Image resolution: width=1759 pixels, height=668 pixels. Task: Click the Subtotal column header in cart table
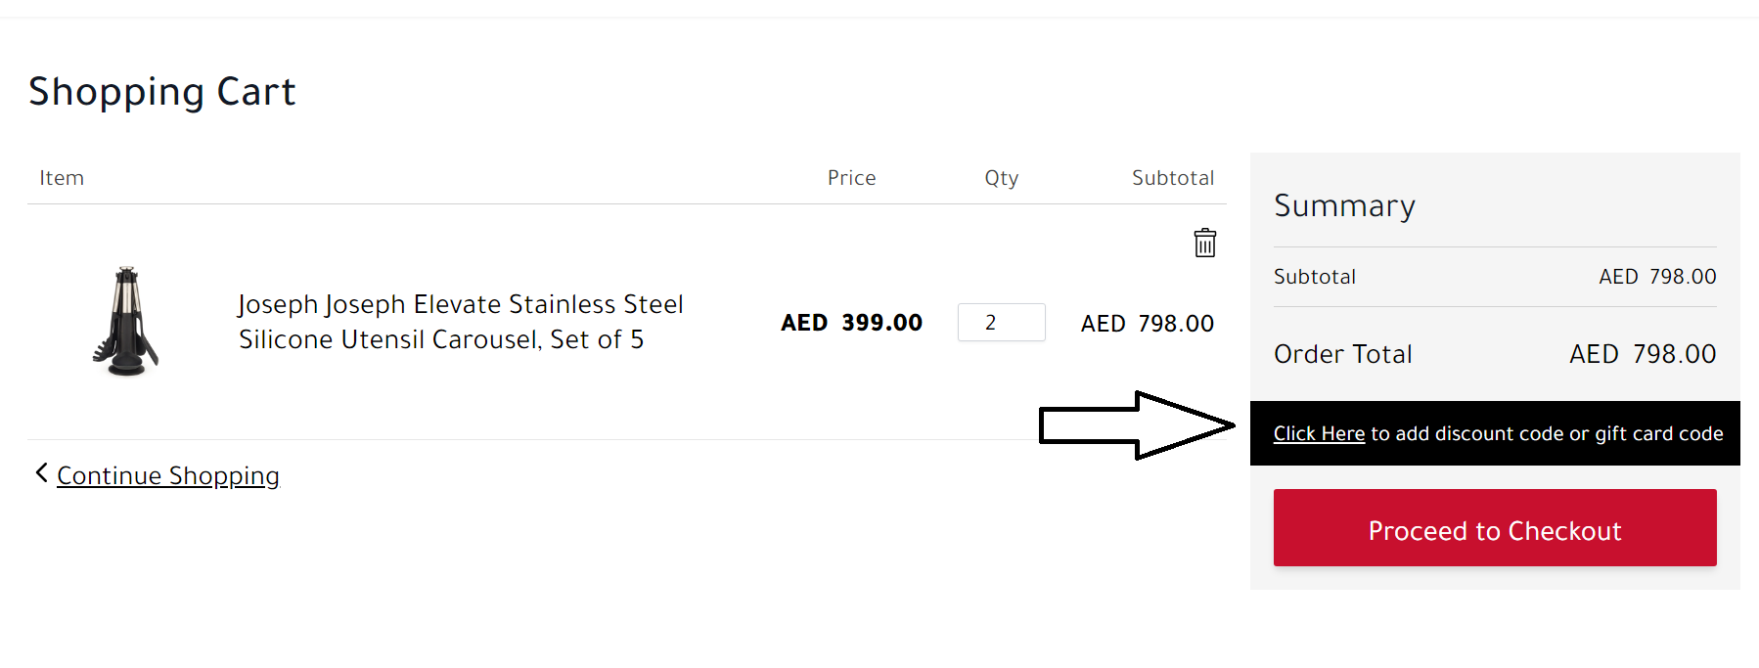[1172, 178]
